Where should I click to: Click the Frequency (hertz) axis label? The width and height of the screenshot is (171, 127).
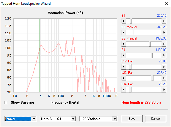(65, 102)
